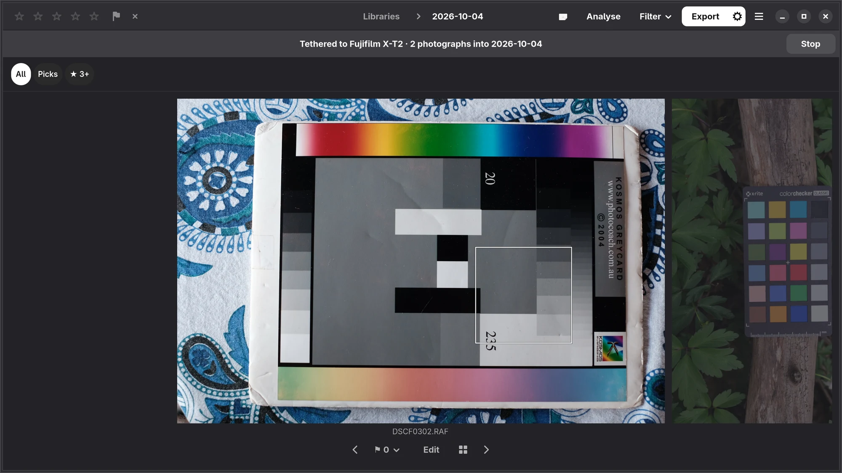Expand the Filter dropdown

click(x=655, y=16)
